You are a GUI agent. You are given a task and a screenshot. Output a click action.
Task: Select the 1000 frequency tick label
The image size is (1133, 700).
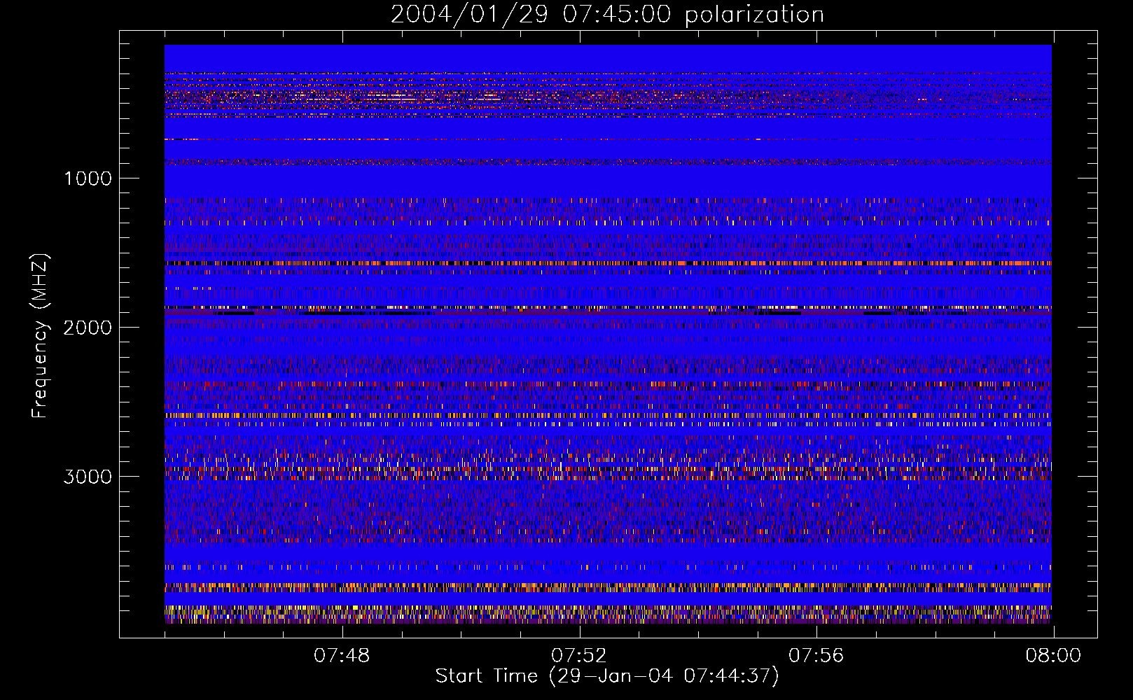tap(88, 178)
